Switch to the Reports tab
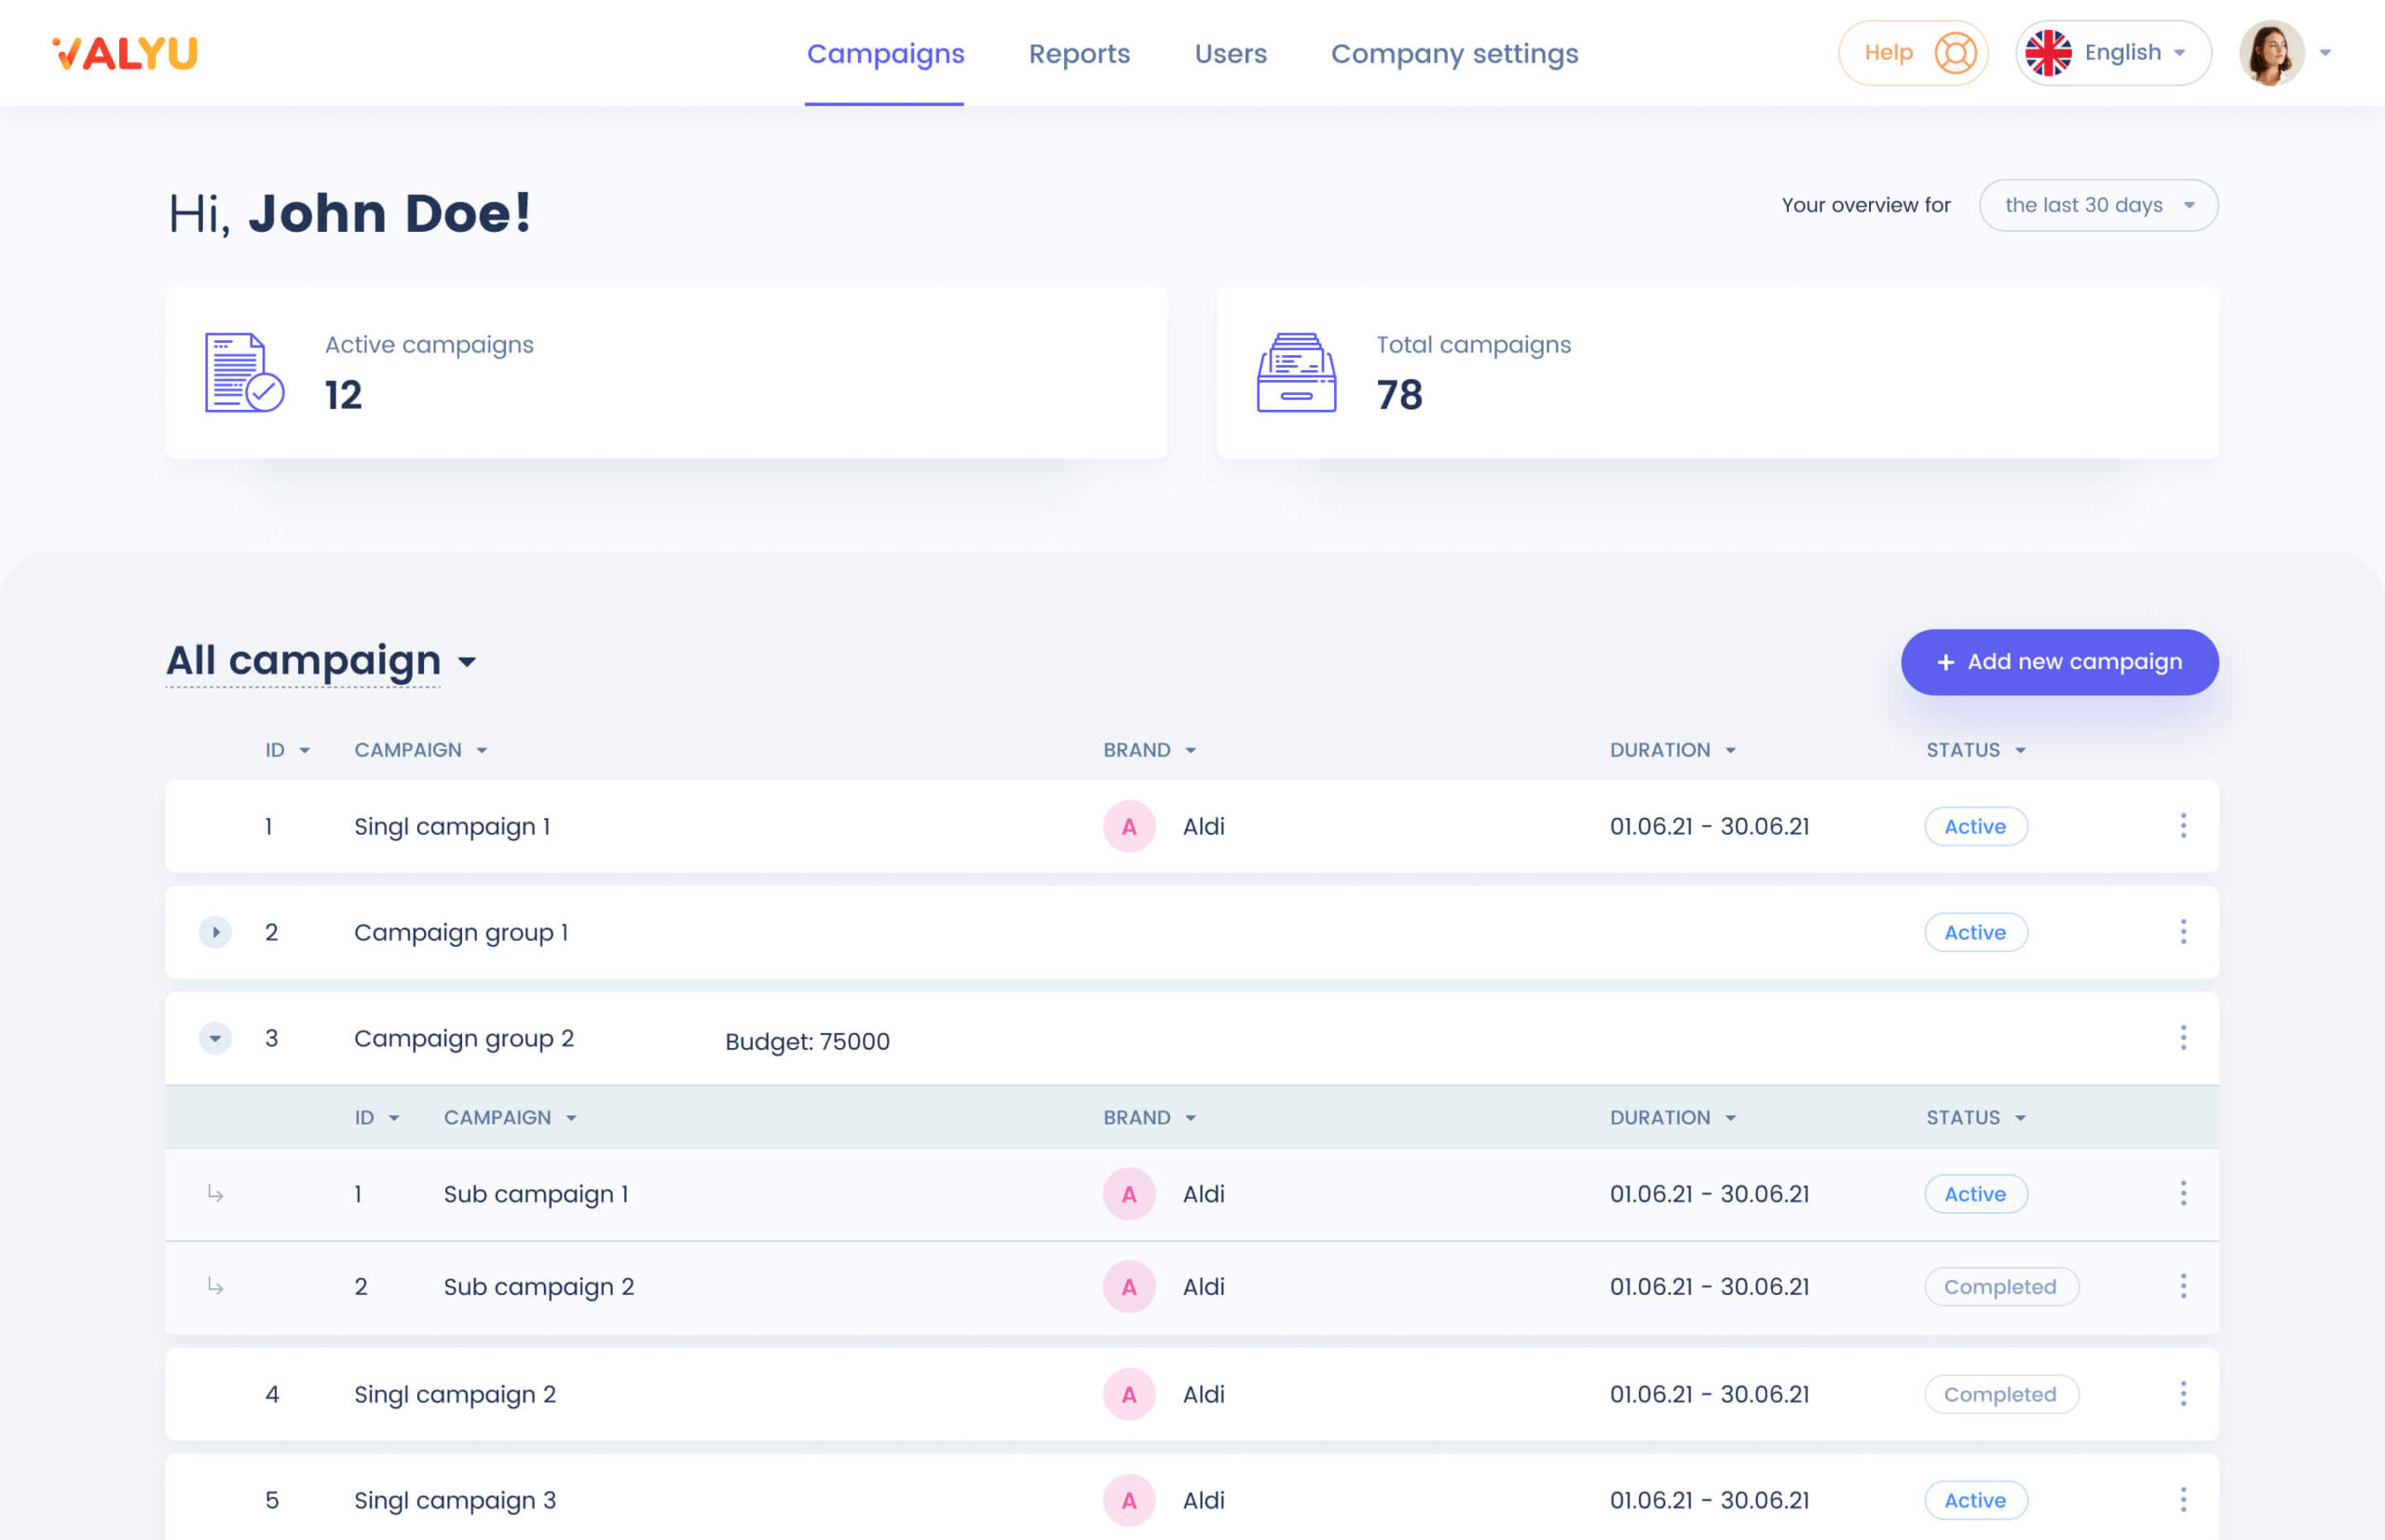 1079,53
